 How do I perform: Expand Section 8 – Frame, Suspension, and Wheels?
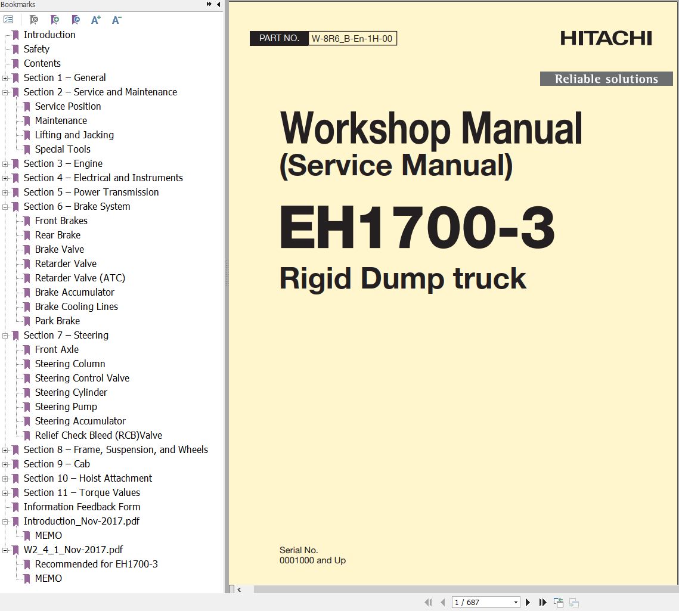tap(5, 450)
